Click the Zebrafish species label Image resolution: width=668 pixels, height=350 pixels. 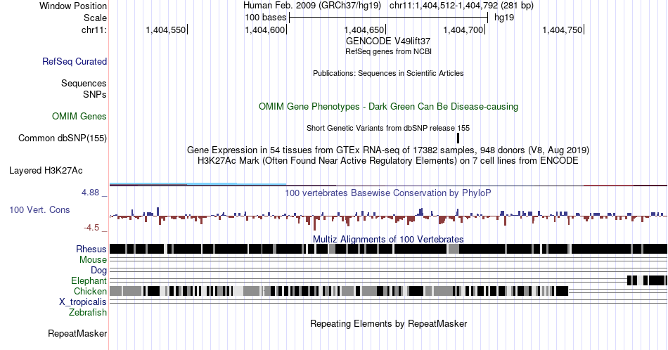[x=88, y=312]
